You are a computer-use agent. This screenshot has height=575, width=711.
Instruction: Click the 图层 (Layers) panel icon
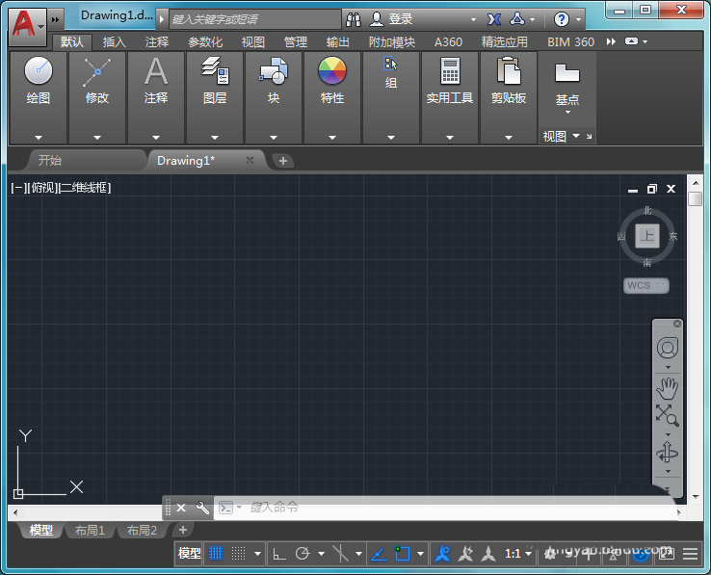[x=215, y=72]
